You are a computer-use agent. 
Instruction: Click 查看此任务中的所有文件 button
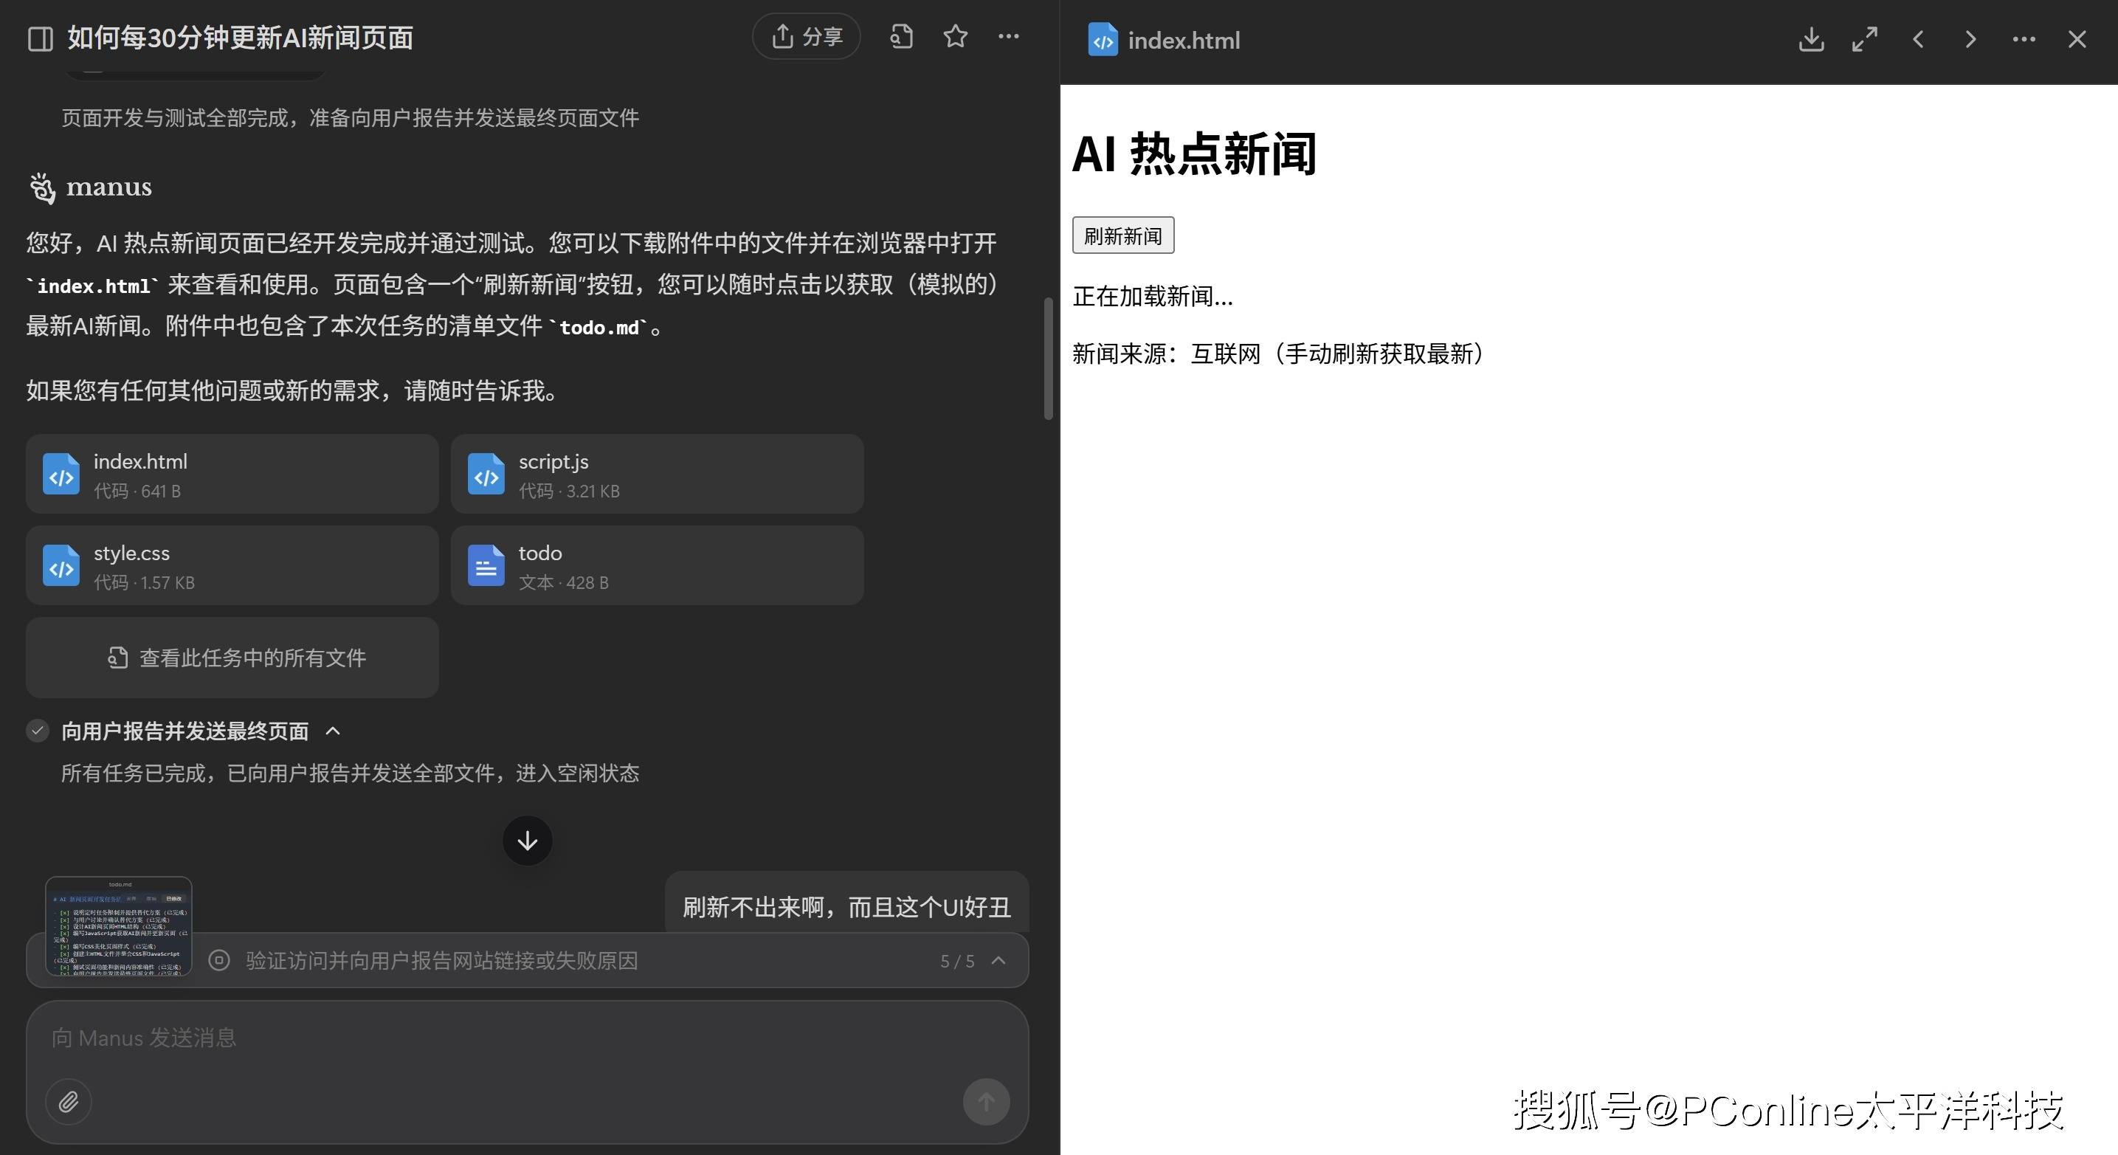tap(232, 658)
